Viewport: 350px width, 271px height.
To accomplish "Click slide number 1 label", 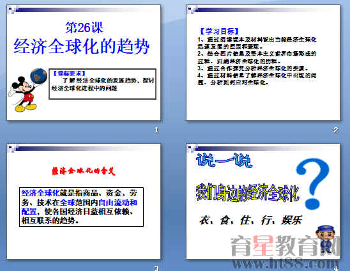I will click(156, 130).
